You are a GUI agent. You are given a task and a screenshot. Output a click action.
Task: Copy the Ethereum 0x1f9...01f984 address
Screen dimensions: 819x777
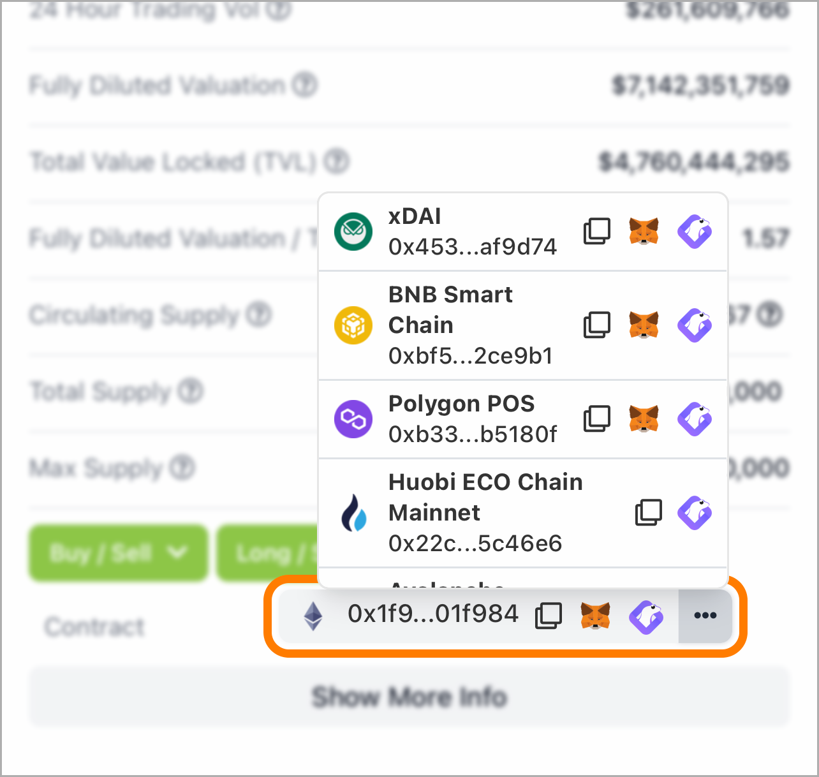(x=549, y=616)
